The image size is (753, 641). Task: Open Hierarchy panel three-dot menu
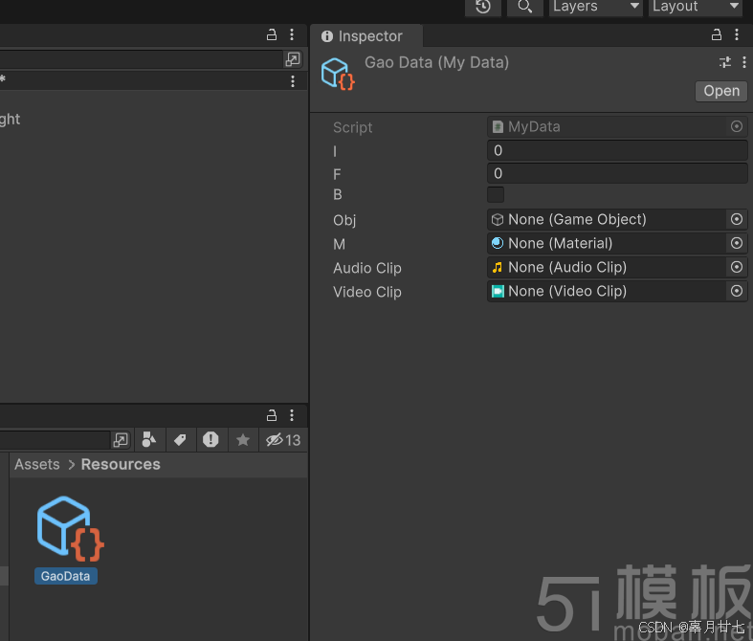point(292,34)
